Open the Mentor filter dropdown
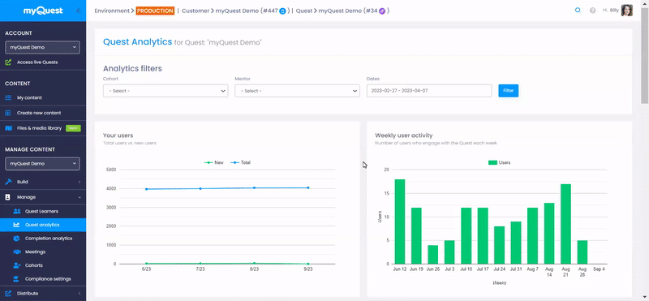This screenshot has width=649, height=301. 297,91
